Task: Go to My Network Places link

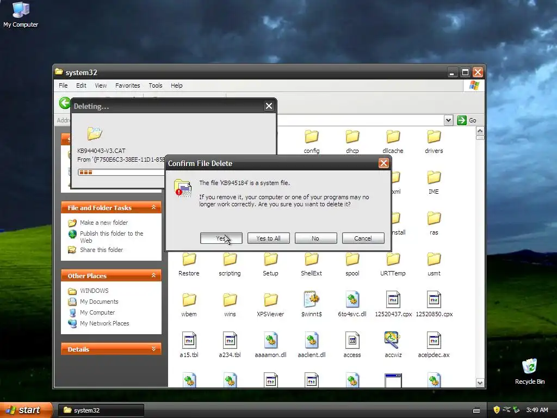Action: (x=104, y=323)
